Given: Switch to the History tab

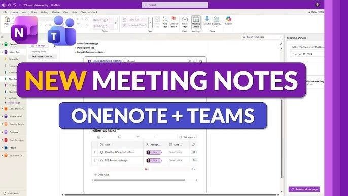Looking at the screenshot, I should click(45, 12).
